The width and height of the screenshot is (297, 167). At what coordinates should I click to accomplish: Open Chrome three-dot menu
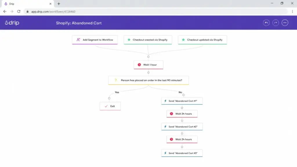292,12
